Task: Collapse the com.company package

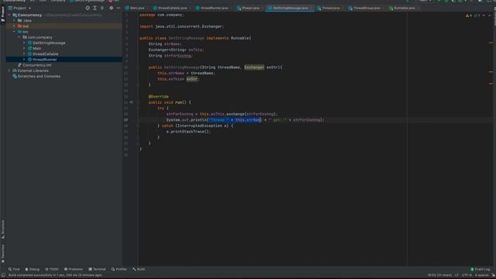Action: pyautogui.click(x=19, y=37)
